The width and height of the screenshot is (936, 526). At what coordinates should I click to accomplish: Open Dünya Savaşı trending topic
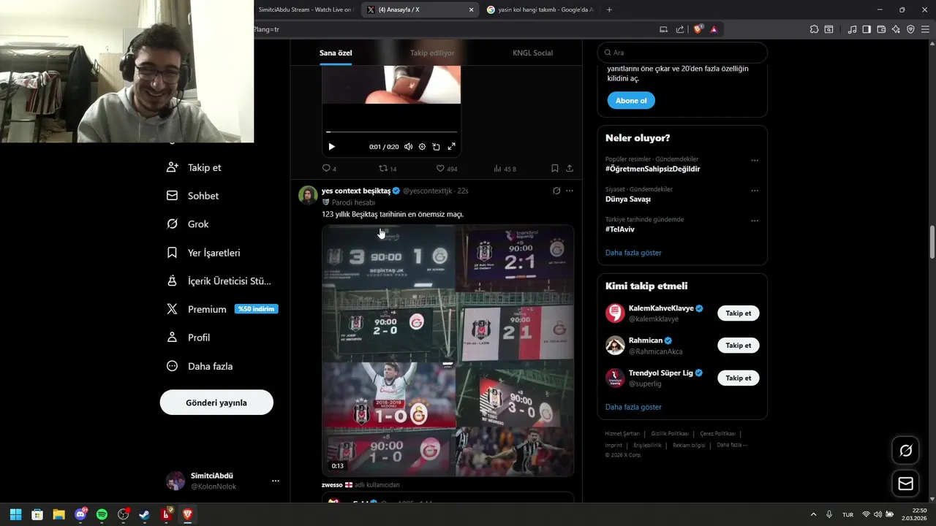pyautogui.click(x=627, y=199)
